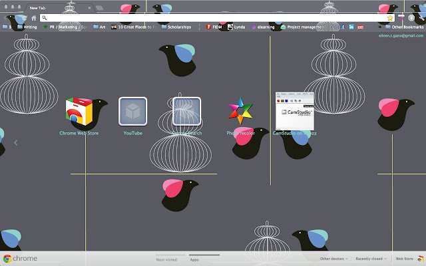Click the Web Store link in footer
The height and width of the screenshot is (266, 426).
[404, 259]
